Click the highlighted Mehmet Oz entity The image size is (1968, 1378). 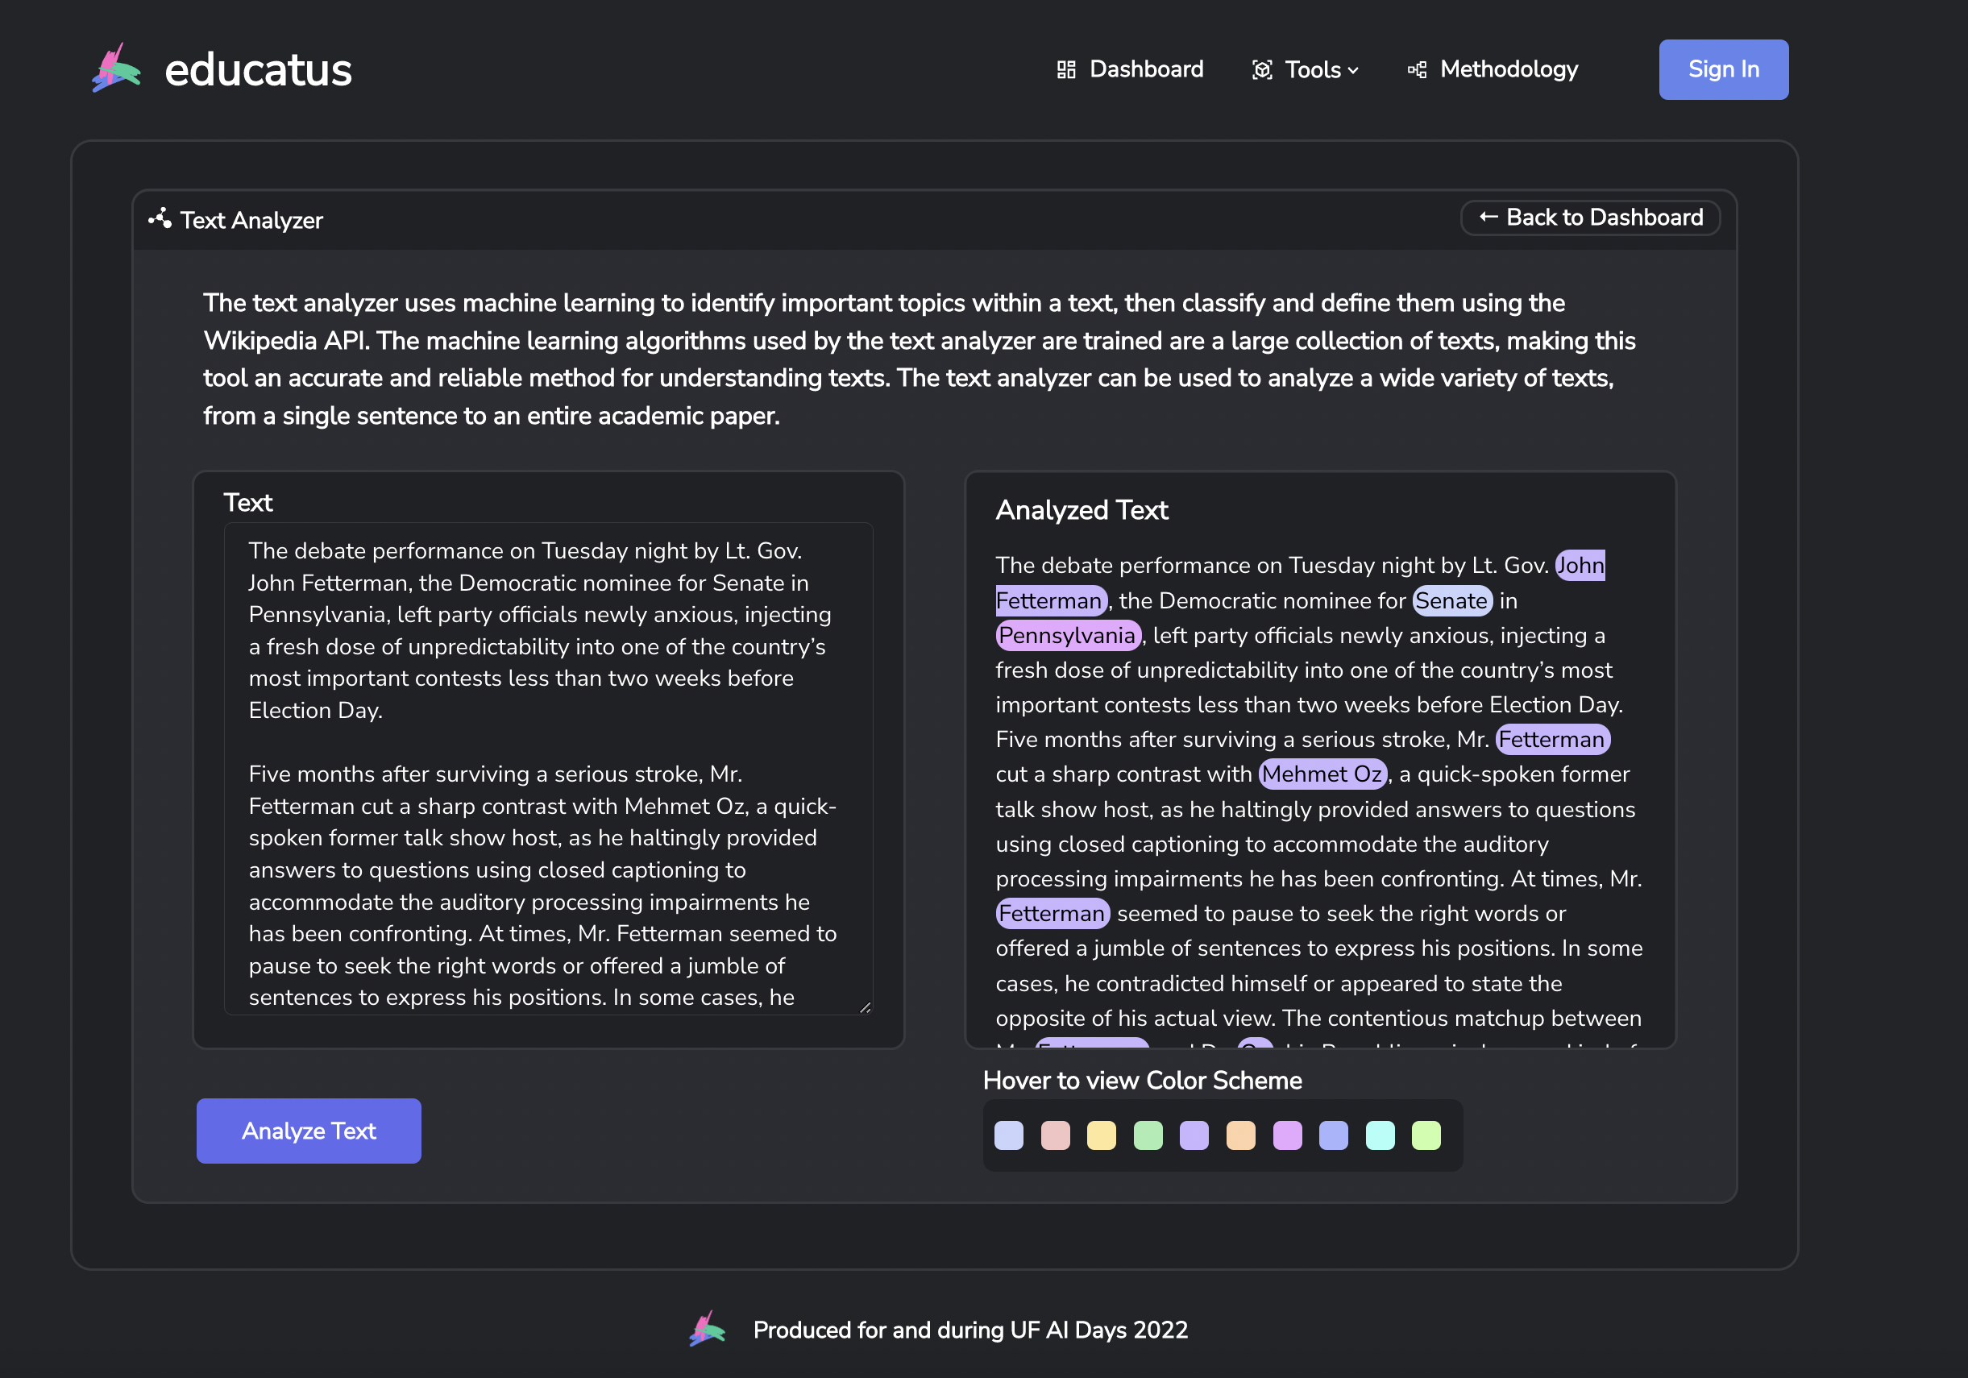(1322, 774)
